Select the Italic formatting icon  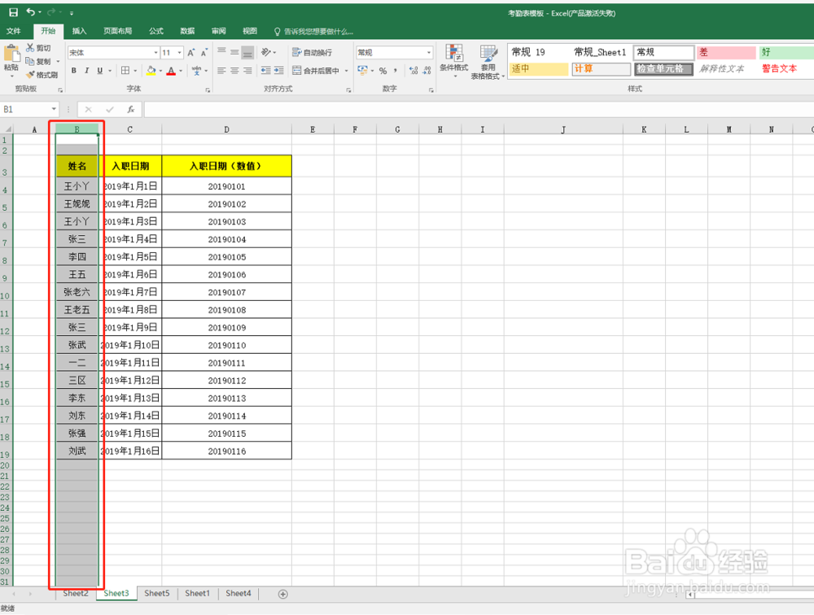[x=87, y=70]
